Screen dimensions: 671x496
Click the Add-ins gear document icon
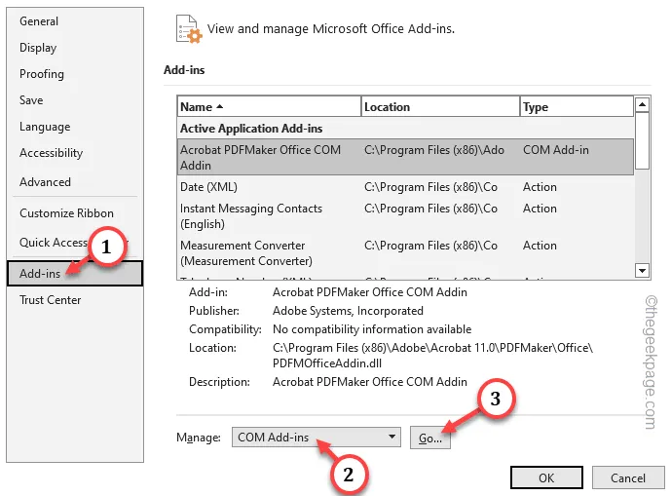(x=189, y=29)
